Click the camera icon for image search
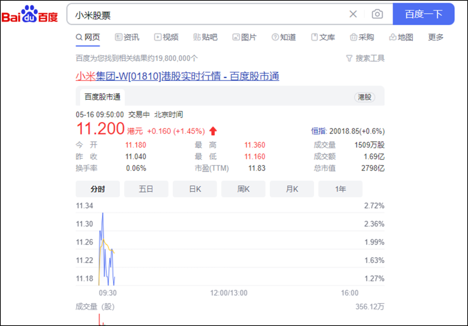Screen dimensions: 468x326 point(377,14)
